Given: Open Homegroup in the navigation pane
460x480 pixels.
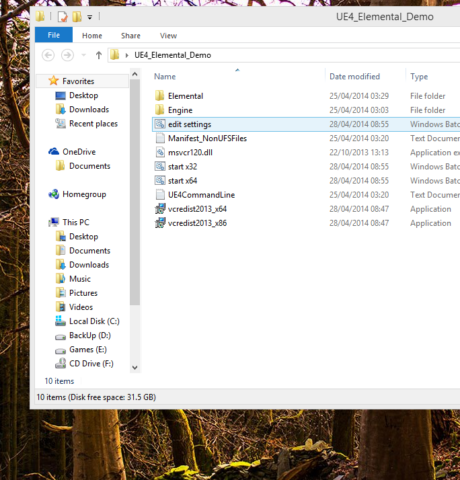Looking at the screenshot, I should pyautogui.click(x=84, y=194).
